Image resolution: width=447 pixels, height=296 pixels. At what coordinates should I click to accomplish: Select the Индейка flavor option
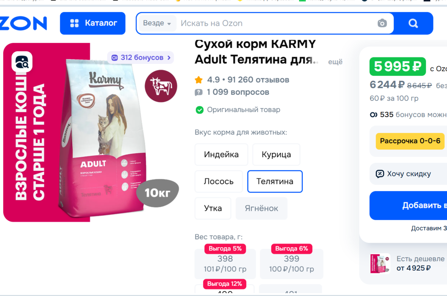pos(221,155)
